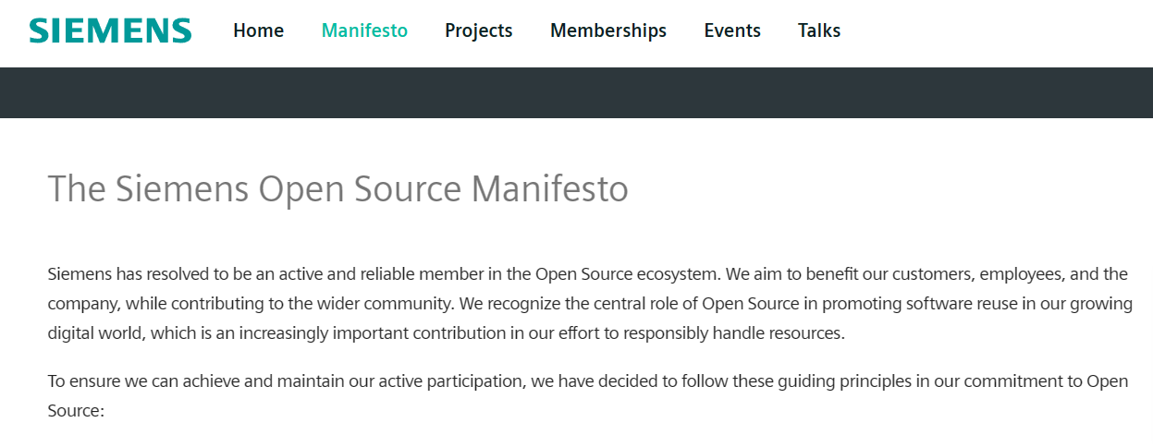Click the word "Siemens" starting the first paragraph
Screen dimensions: 1153x447
coord(80,274)
